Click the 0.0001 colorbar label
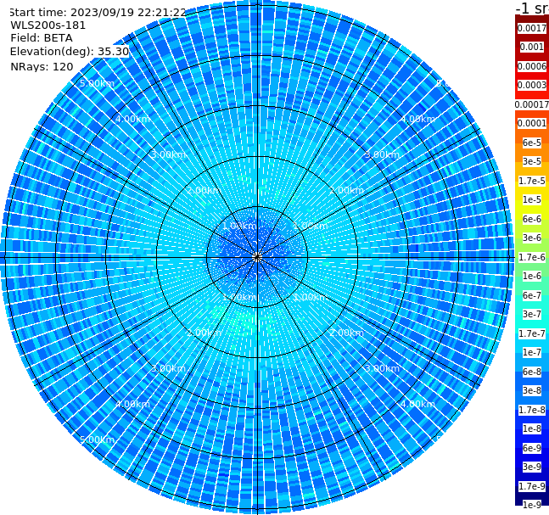The width and height of the screenshot is (549, 515). point(532,123)
